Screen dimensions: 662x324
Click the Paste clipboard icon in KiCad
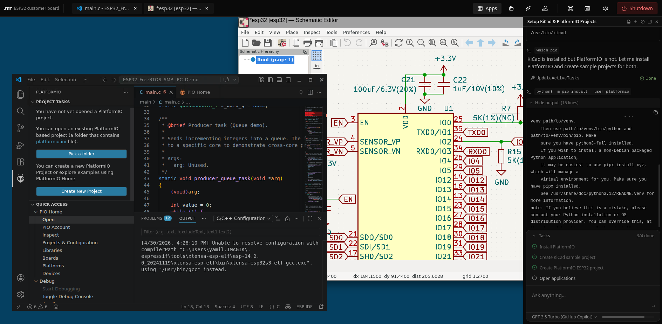coord(334,43)
